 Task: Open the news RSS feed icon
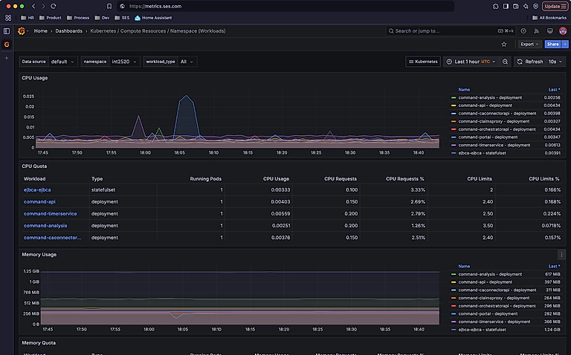(x=536, y=31)
